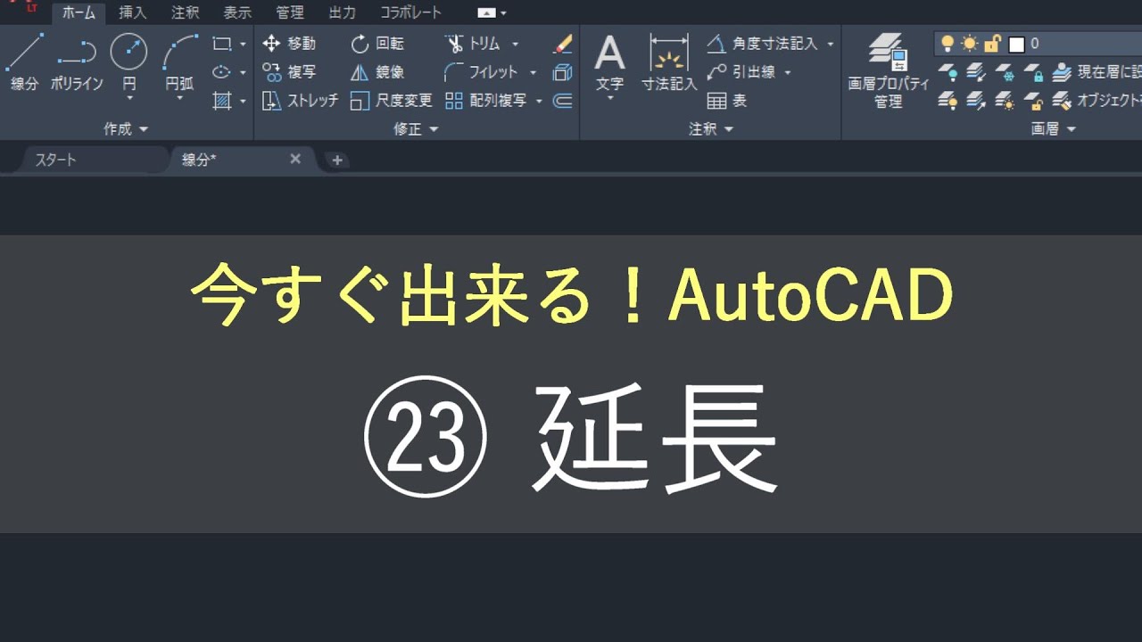1142x642 pixels.
Task: Toggle layer 0 freeze sun icon
Action: (x=970, y=44)
